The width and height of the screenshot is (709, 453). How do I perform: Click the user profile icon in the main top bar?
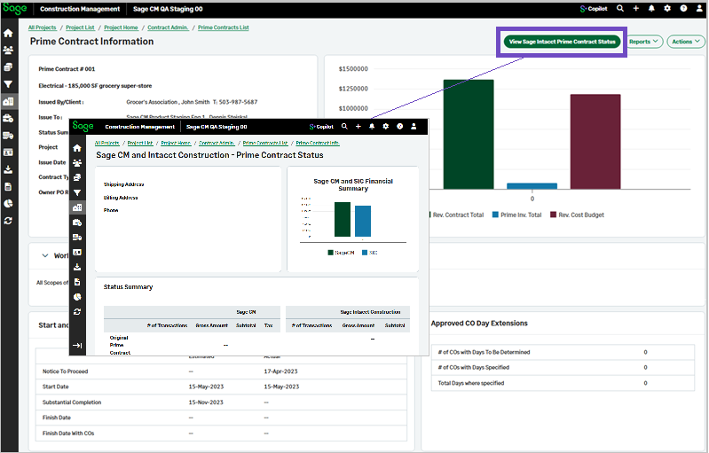pos(698,8)
